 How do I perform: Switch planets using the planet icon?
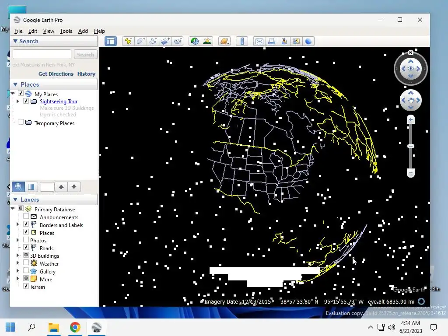click(x=224, y=41)
